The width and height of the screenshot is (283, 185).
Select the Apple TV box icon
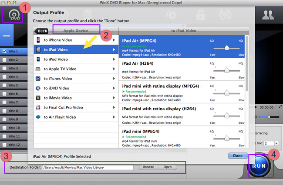click(38, 69)
